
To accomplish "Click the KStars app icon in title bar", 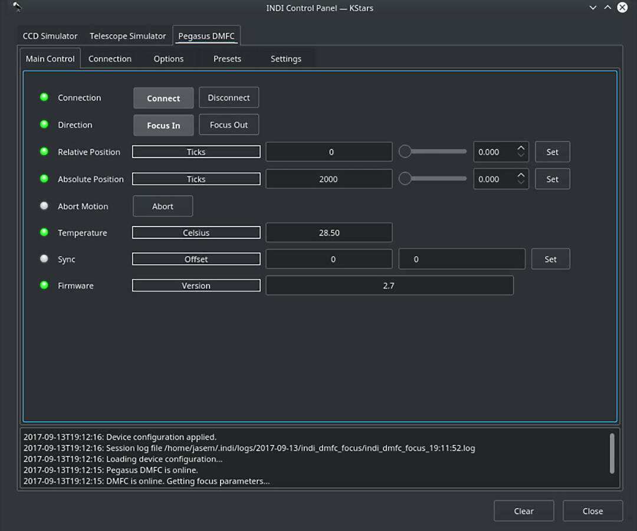I will click(x=17, y=8).
